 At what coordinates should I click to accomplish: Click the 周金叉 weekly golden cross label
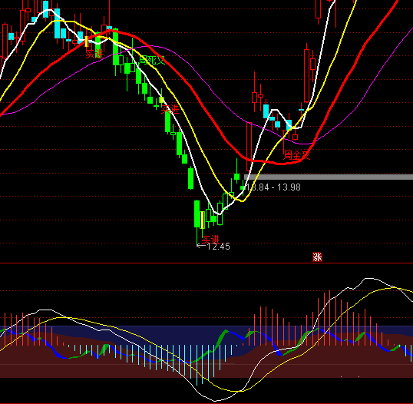click(x=296, y=155)
